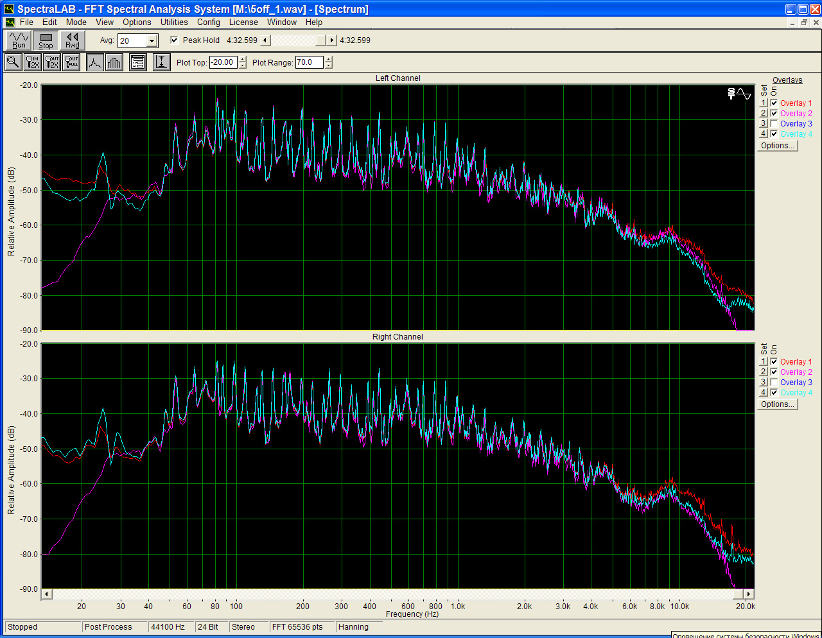Select the magnifier zoom tool

(13, 62)
